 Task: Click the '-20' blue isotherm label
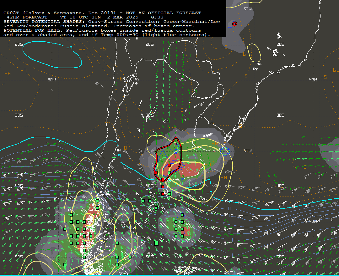(318, 253)
